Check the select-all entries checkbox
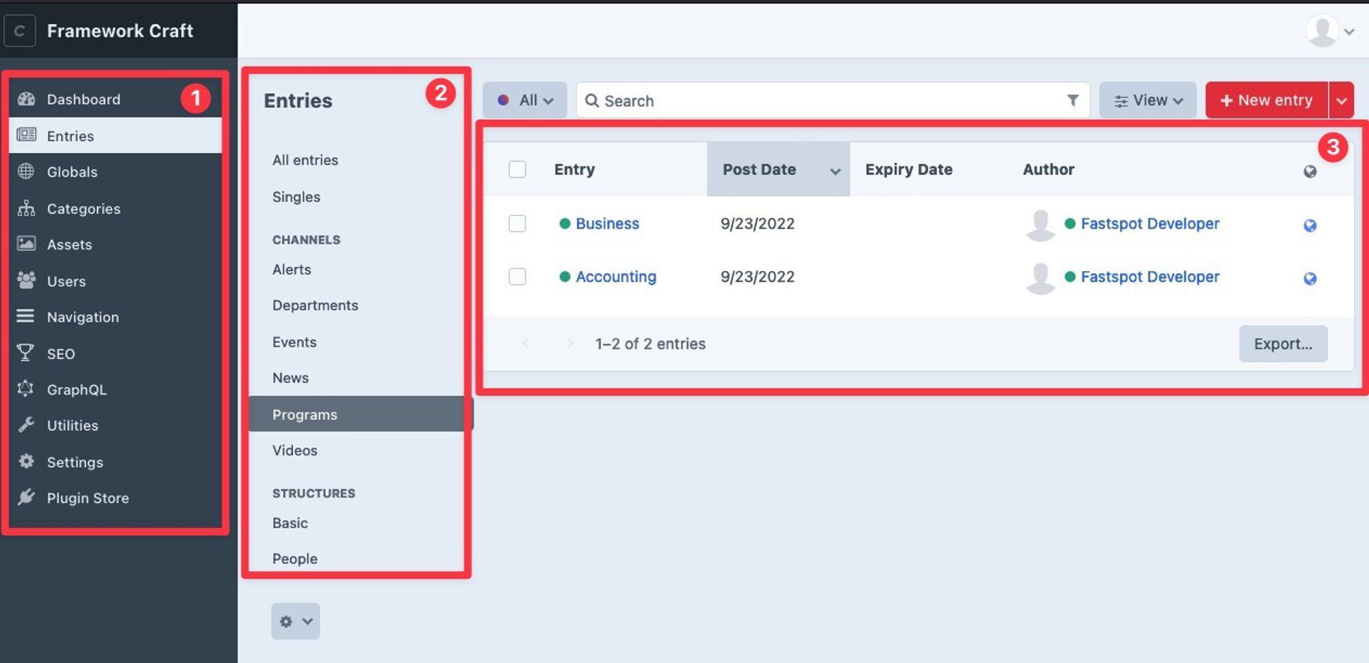This screenshot has height=663, width=1369. click(517, 169)
